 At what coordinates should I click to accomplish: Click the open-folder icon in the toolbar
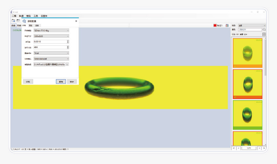[18, 21]
